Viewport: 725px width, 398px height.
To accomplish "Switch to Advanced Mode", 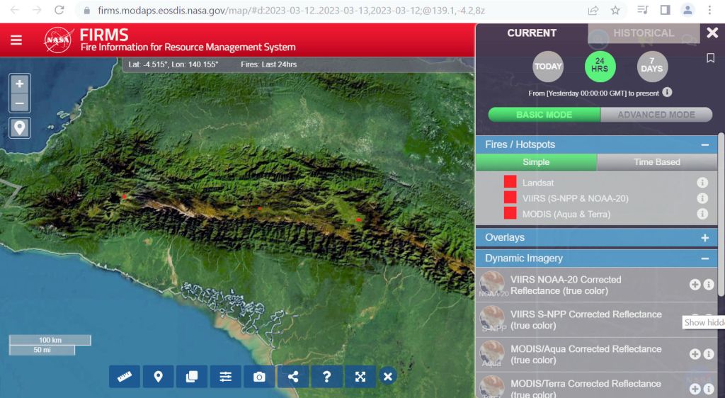I will (x=656, y=115).
